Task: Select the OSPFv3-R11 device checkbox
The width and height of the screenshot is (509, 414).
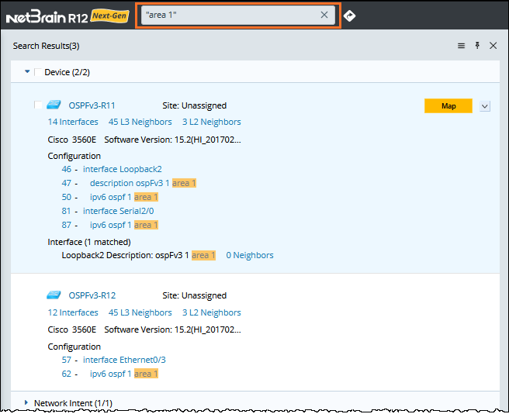Action: click(39, 105)
